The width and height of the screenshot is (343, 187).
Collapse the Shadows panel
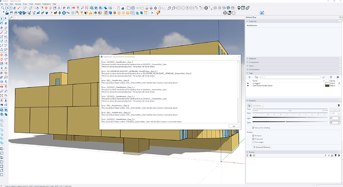[248, 101]
